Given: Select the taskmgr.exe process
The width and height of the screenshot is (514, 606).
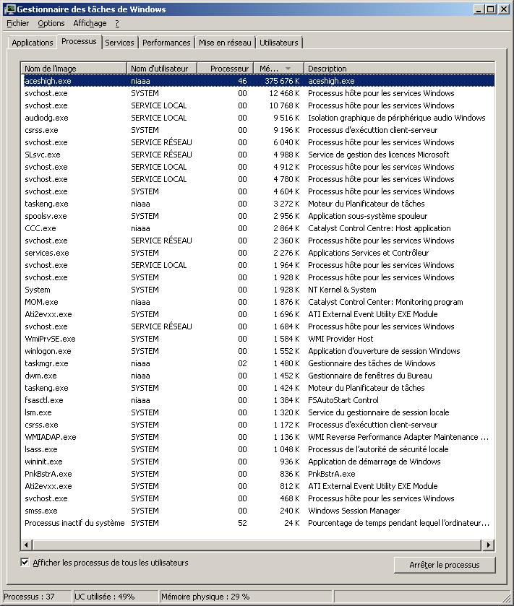Looking at the screenshot, I should [257, 363].
